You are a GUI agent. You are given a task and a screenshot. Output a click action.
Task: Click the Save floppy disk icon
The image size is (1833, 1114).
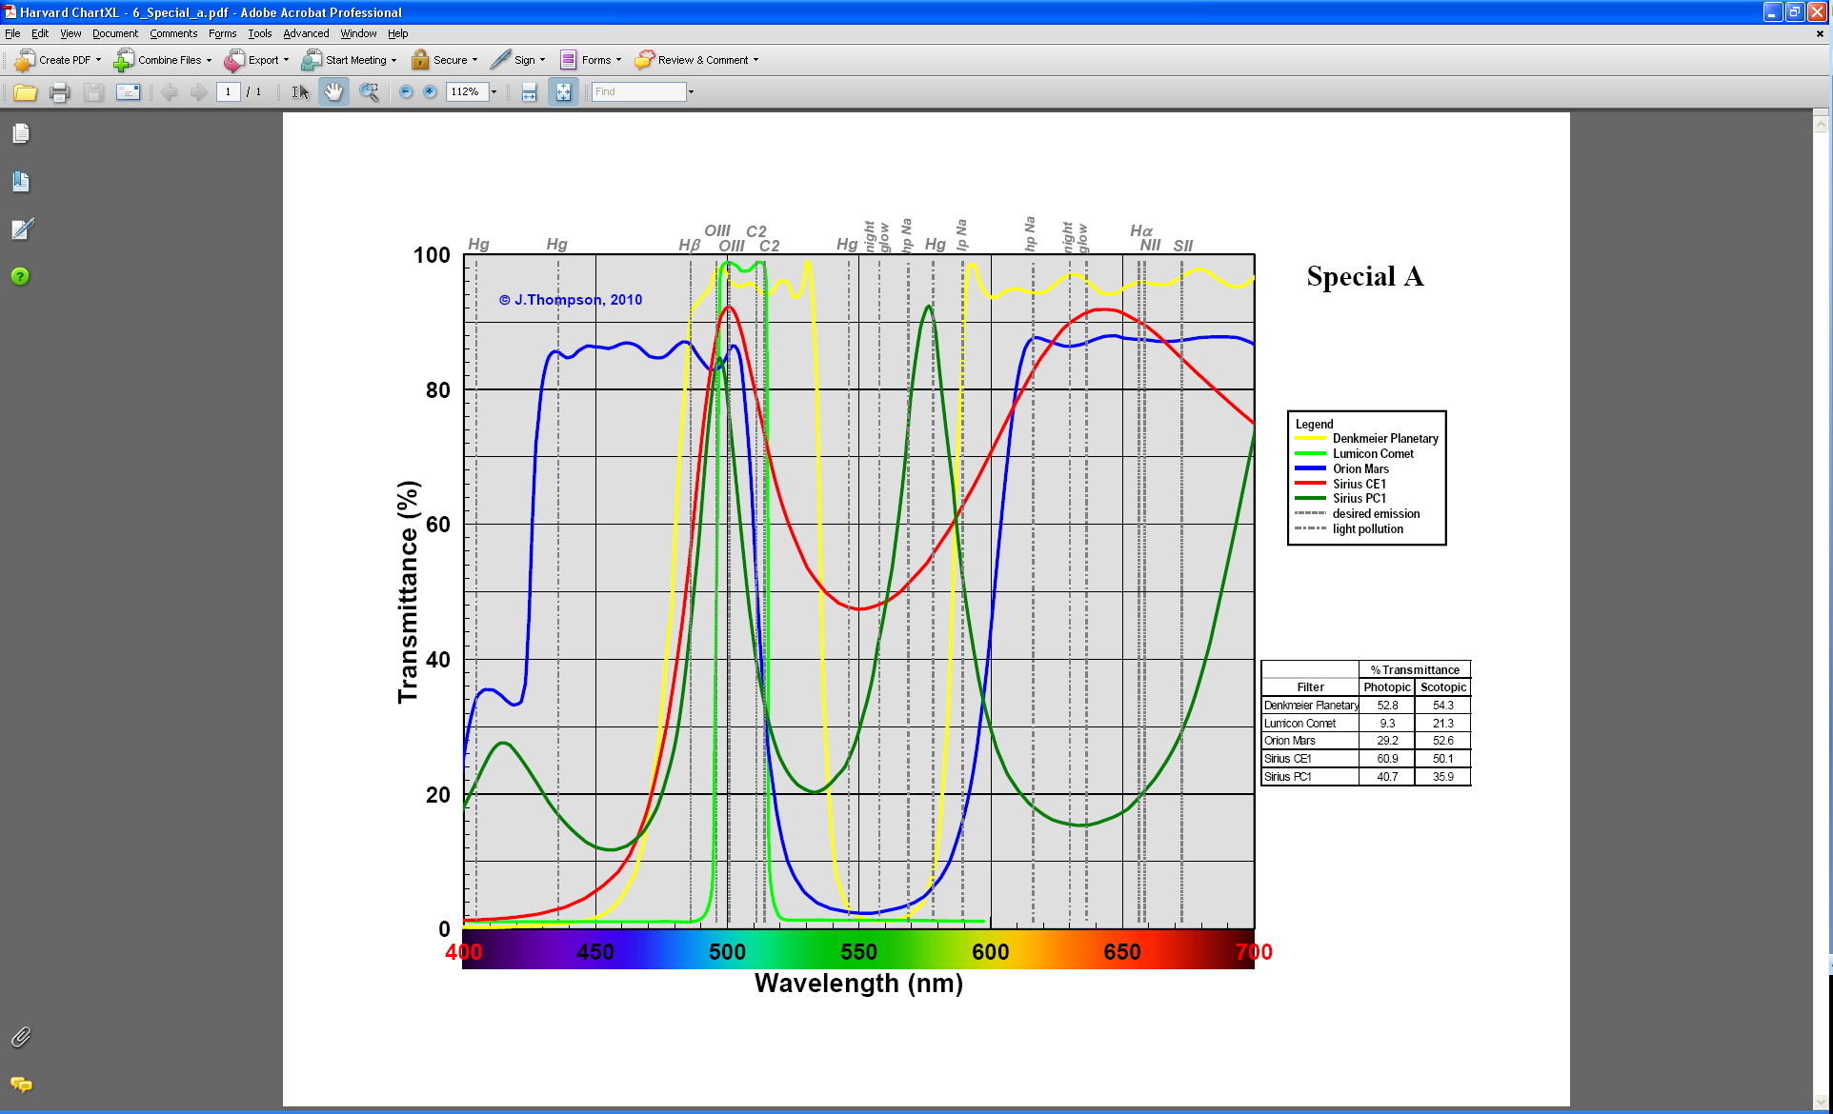pos(93,92)
